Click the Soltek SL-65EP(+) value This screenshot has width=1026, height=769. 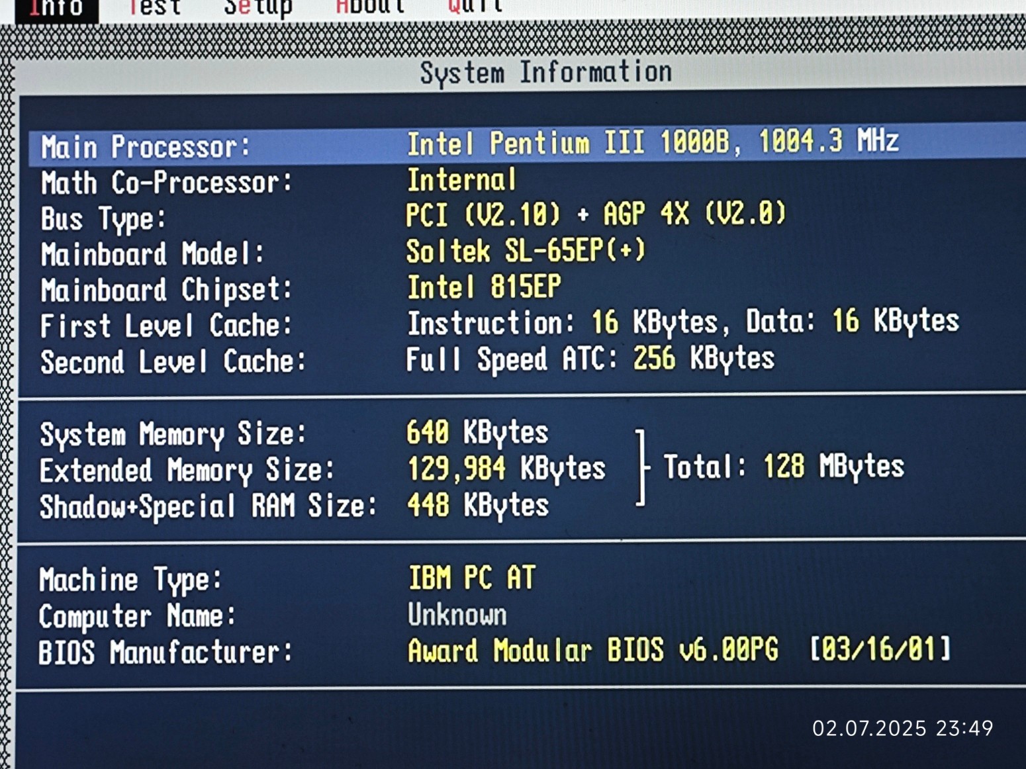point(526,251)
